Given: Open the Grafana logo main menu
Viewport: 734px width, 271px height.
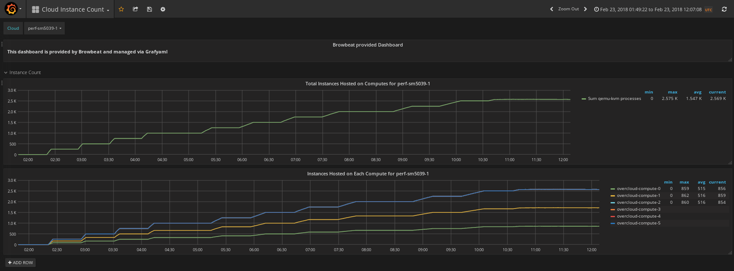Looking at the screenshot, I should click(x=13, y=9).
